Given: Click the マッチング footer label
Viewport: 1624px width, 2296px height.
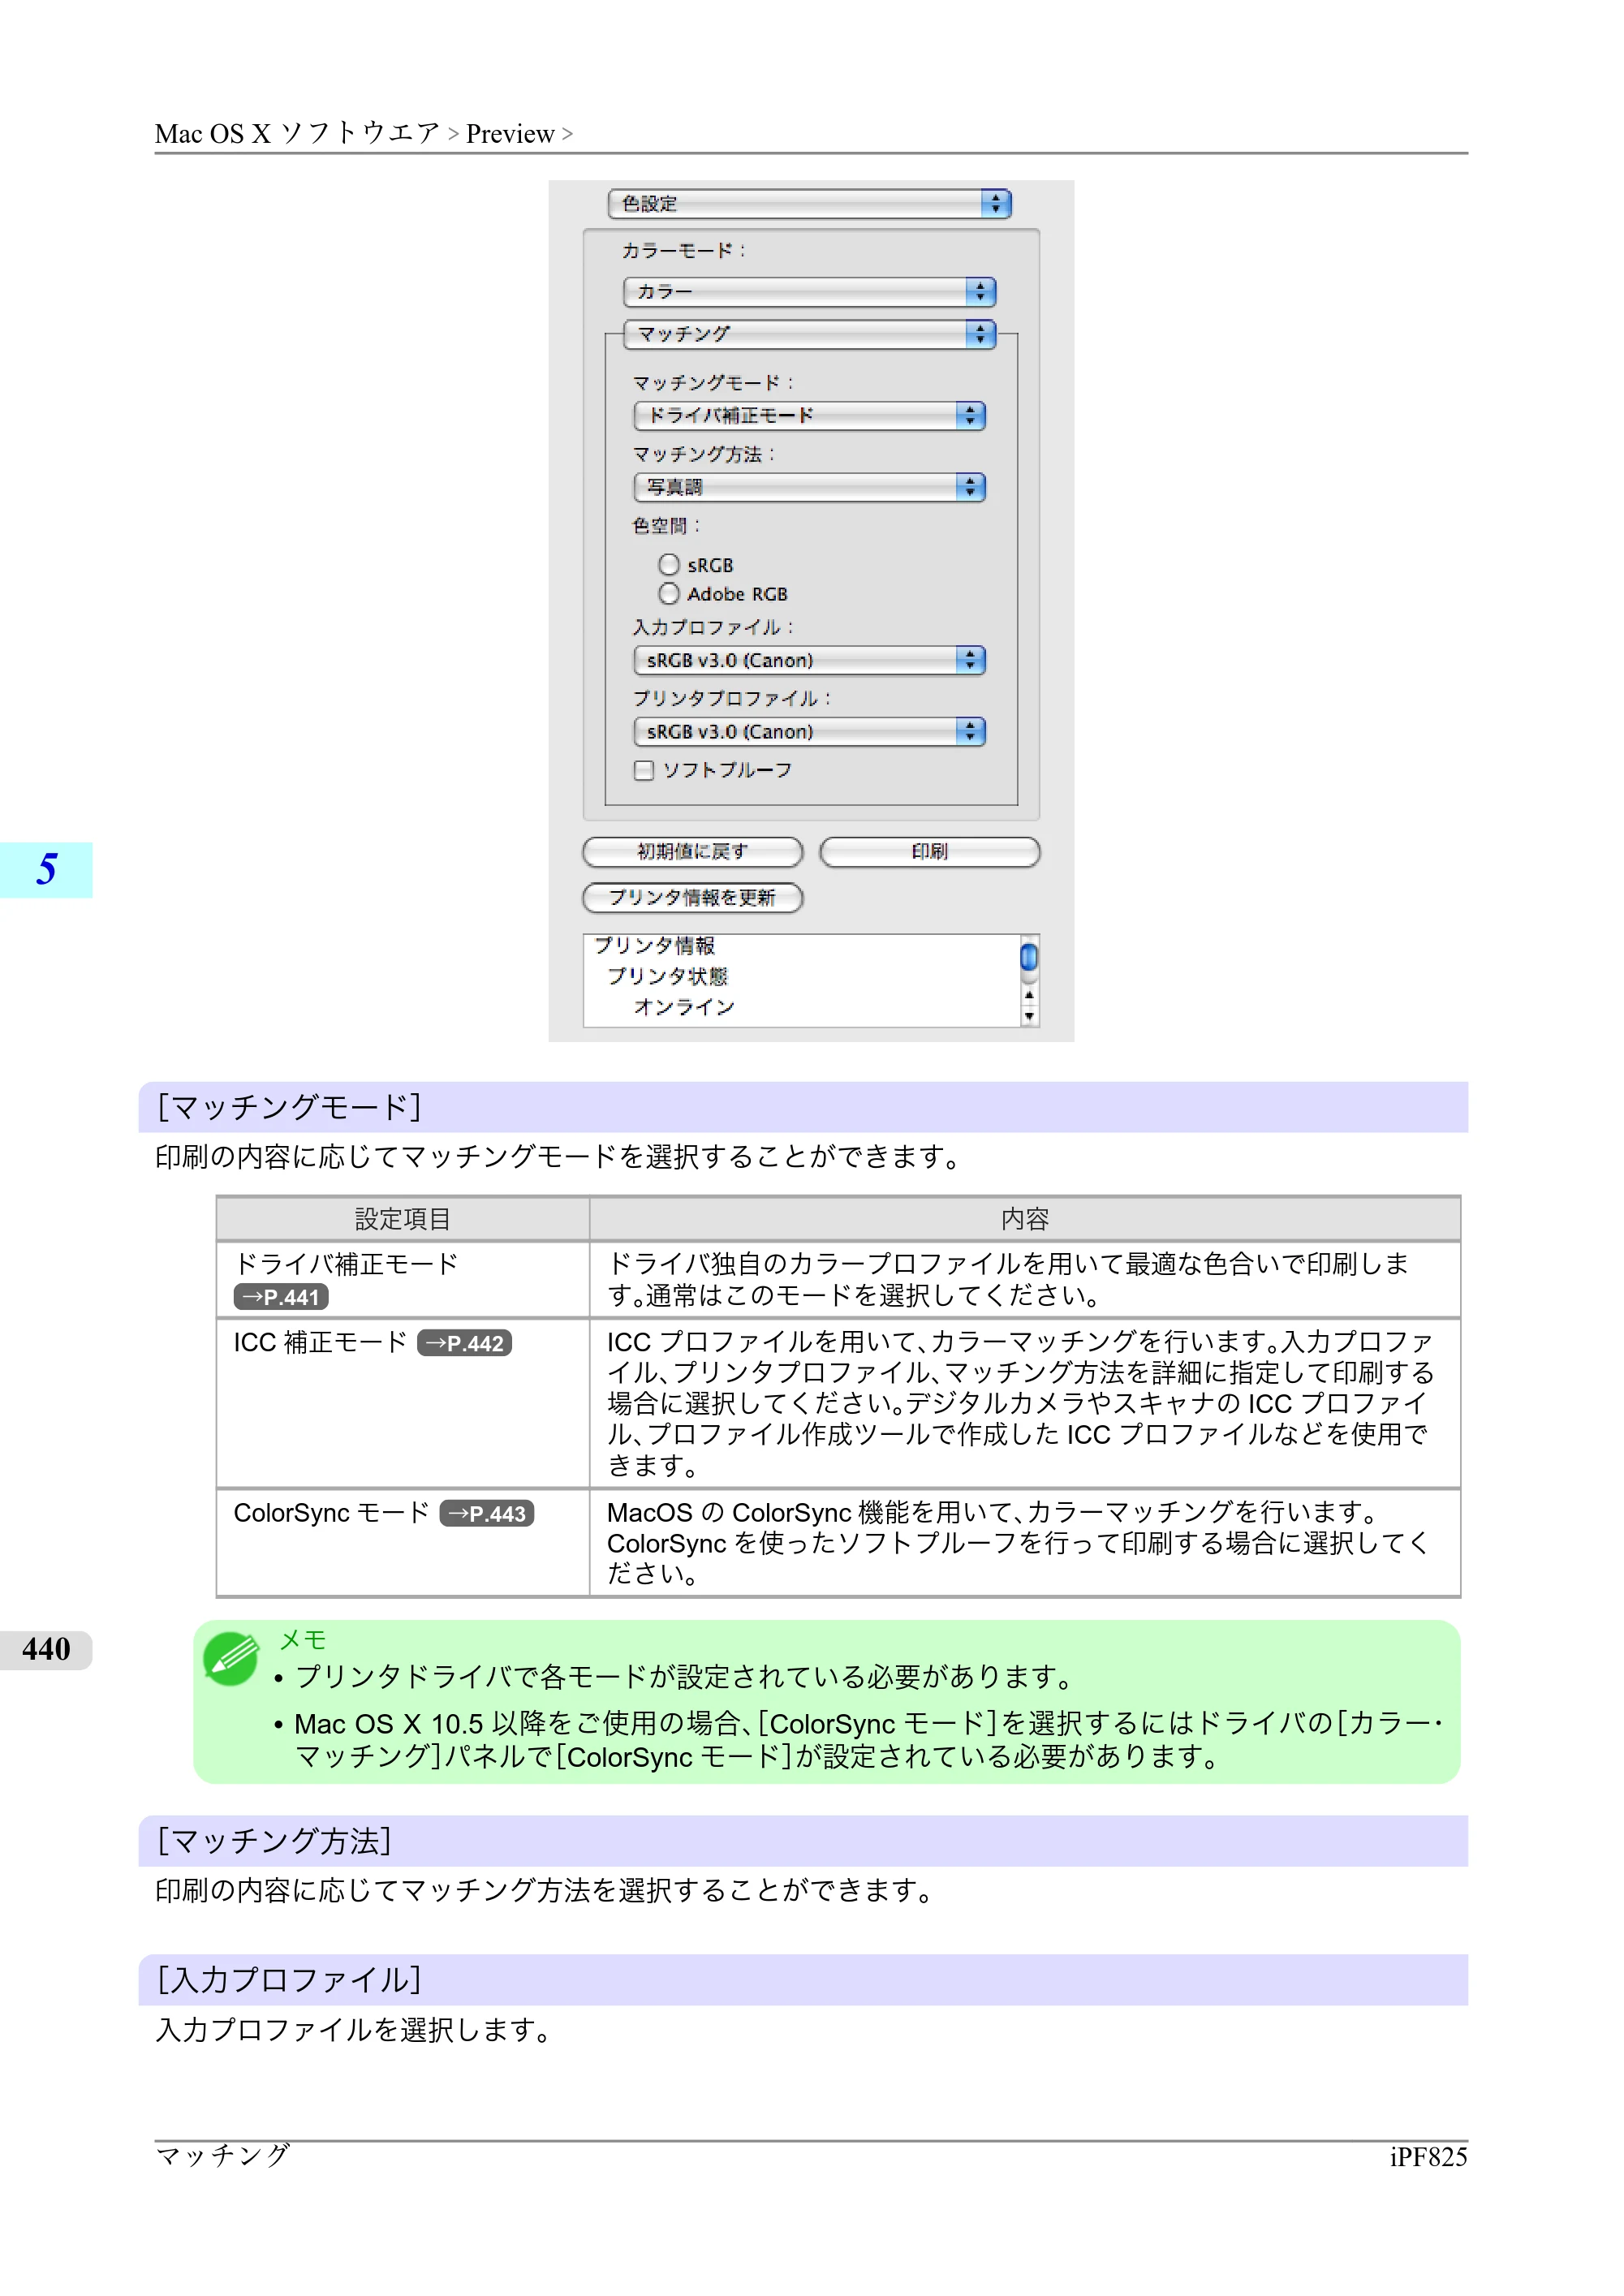Looking at the screenshot, I should pos(222,2155).
